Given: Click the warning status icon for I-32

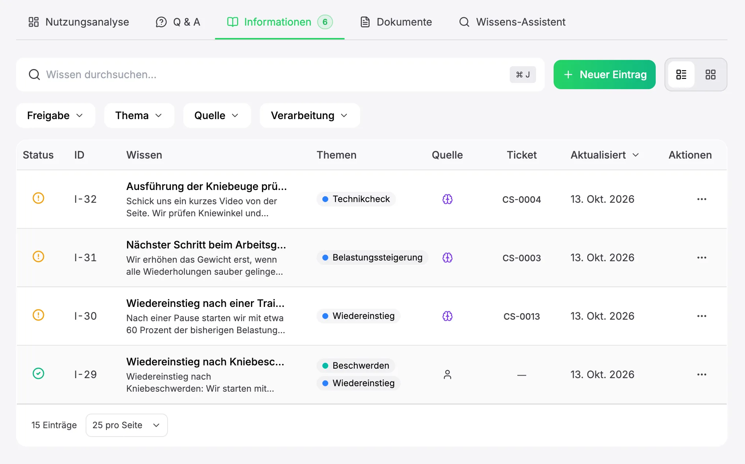Looking at the screenshot, I should pos(38,198).
